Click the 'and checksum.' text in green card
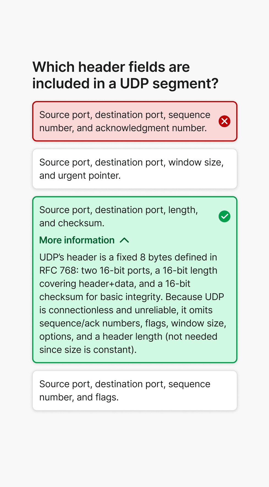269x487 pixels. (x=72, y=223)
